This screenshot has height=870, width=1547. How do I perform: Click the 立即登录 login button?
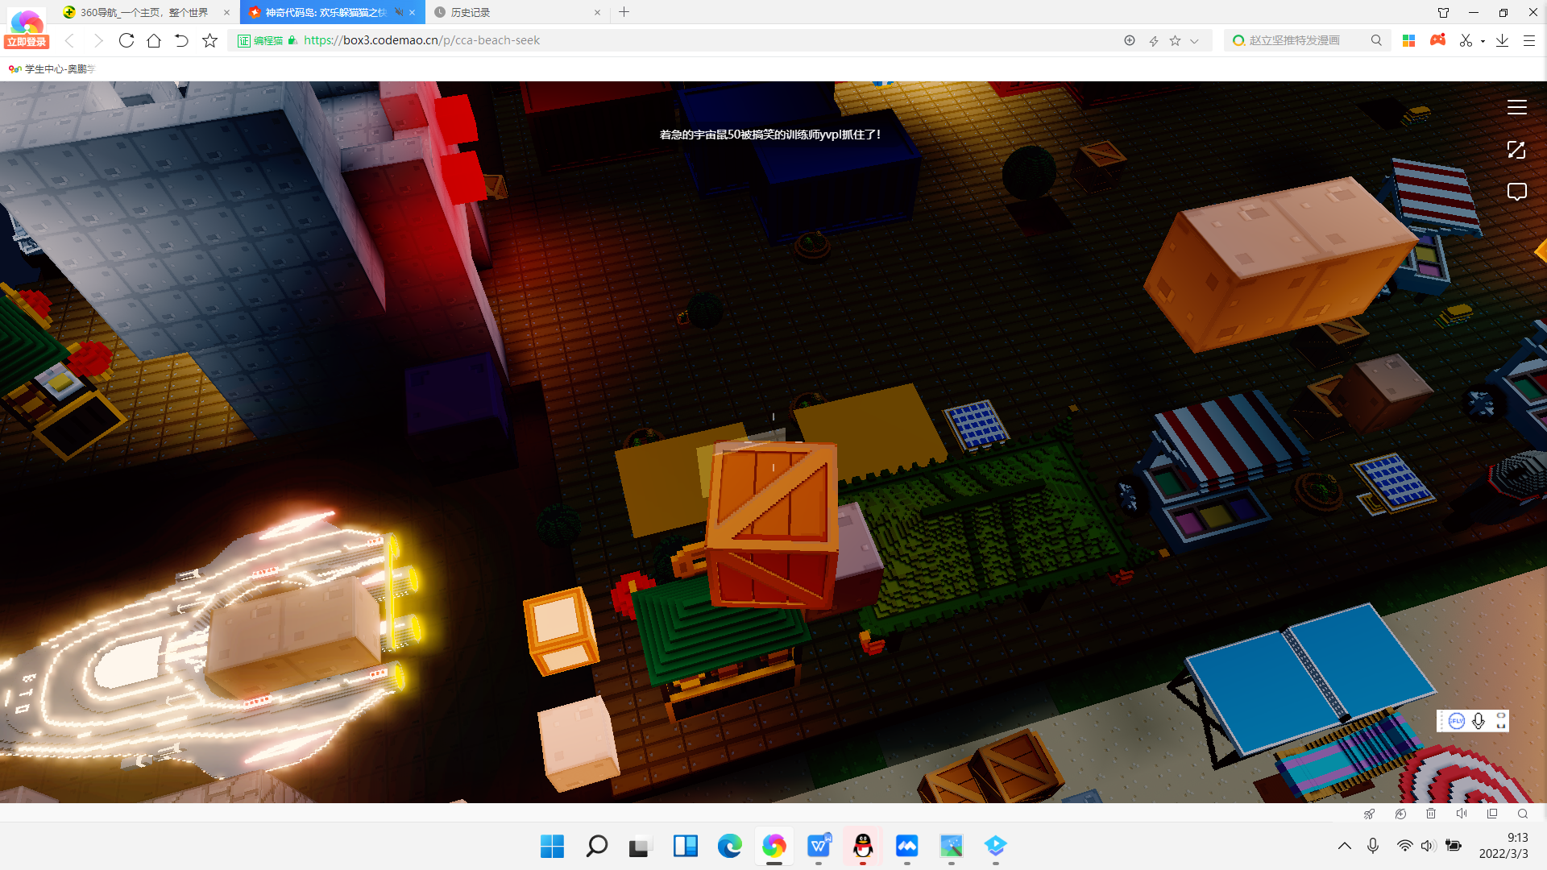[x=27, y=42]
